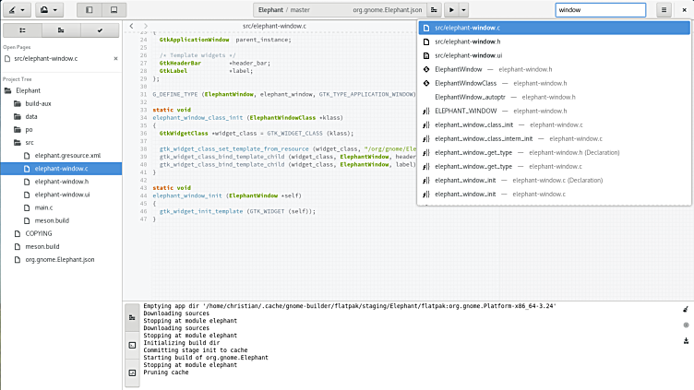This screenshot has width=694, height=390.
Task: Clear the build log with the broom icon
Action: 686,310
